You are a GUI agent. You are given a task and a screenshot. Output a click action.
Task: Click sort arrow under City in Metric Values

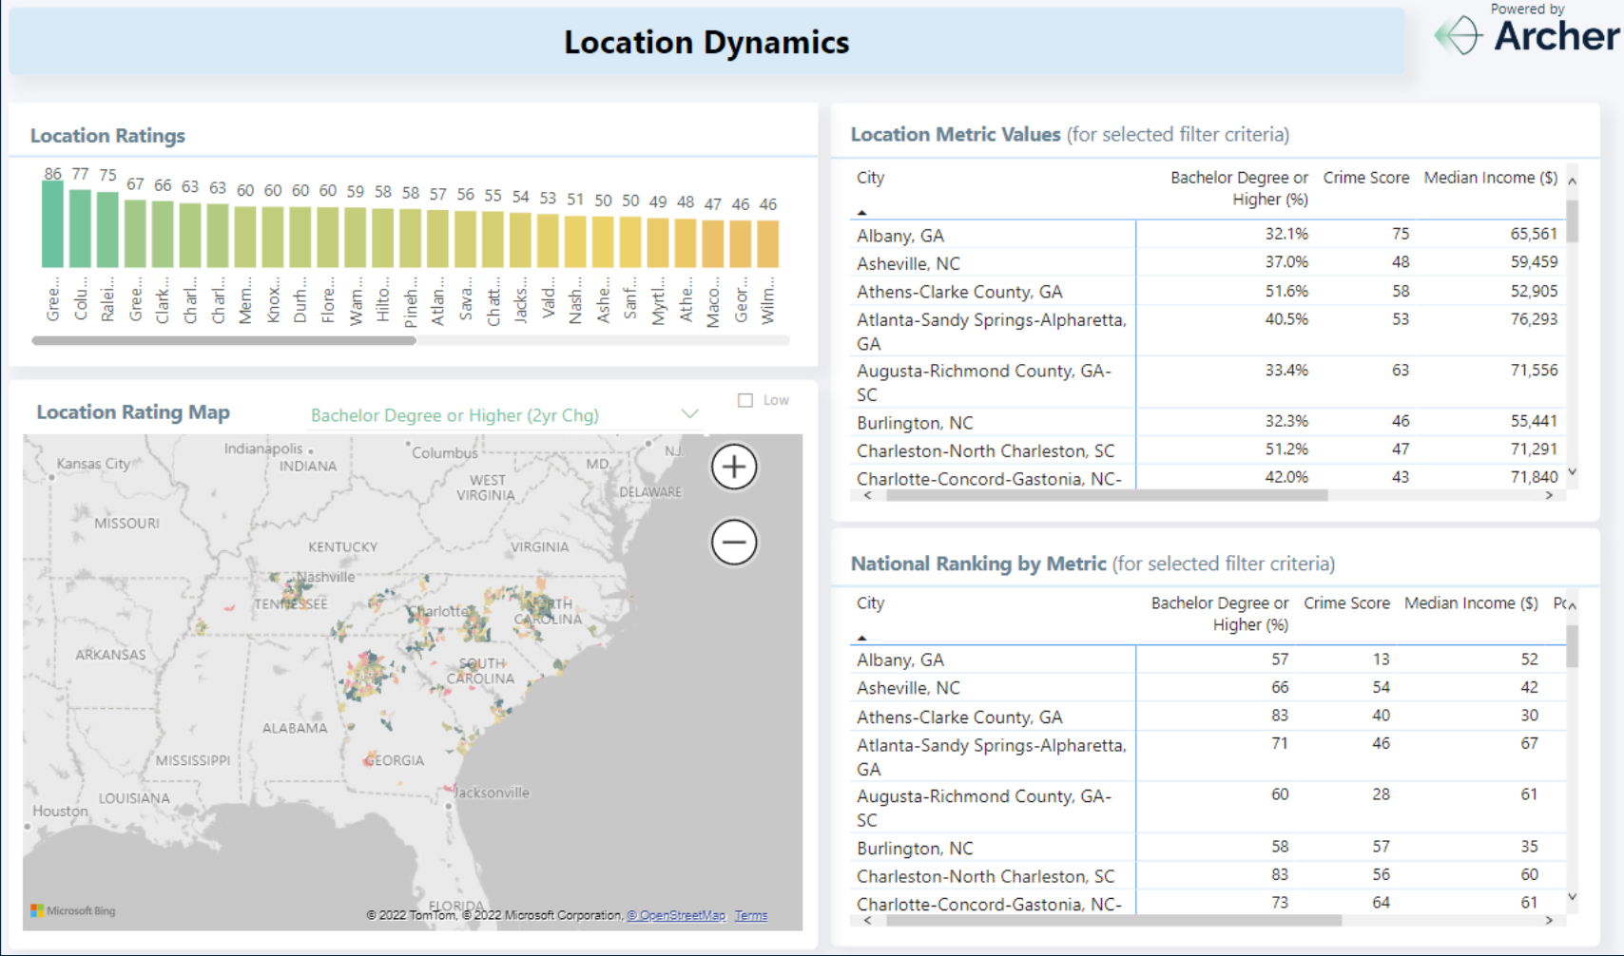pyautogui.click(x=862, y=212)
